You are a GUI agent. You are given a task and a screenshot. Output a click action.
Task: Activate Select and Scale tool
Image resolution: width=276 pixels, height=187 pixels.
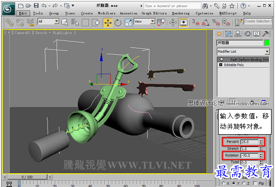pyautogui.click(x=128, y=23)
